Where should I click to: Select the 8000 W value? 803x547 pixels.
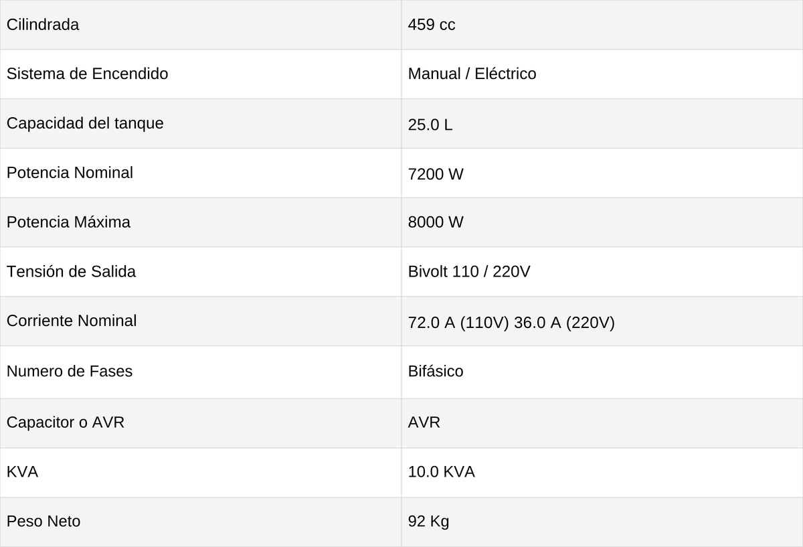tap(436, 222)
